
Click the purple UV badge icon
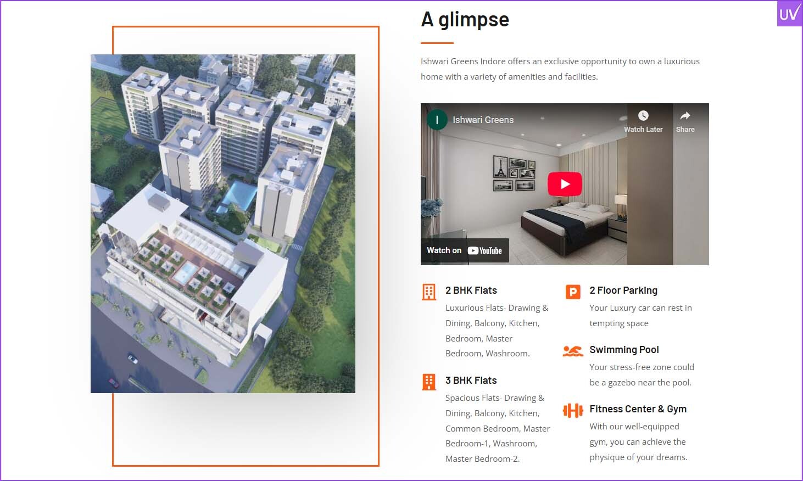[x=789, y=13]
